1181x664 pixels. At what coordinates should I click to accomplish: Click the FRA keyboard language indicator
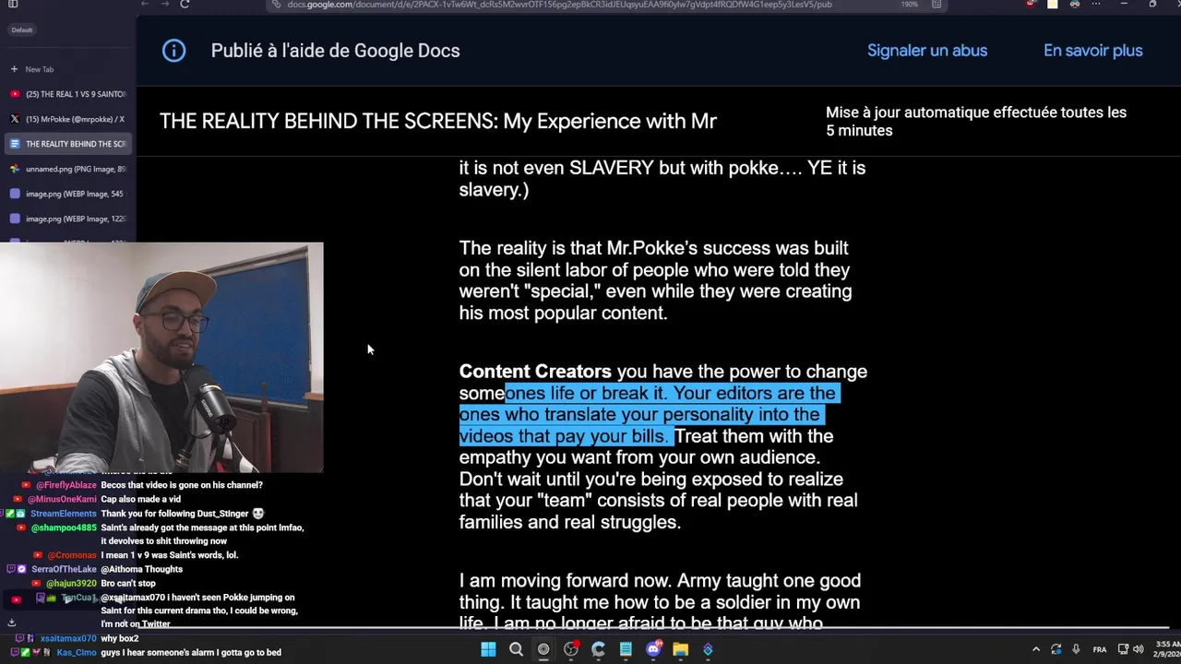point(1100,649)
